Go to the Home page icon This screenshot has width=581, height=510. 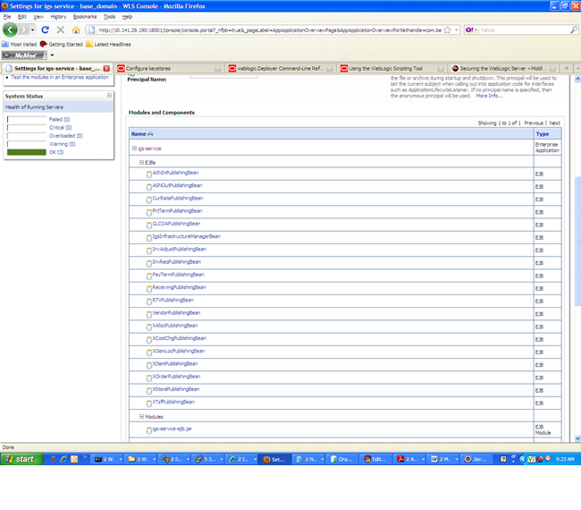tap(76, 30)
